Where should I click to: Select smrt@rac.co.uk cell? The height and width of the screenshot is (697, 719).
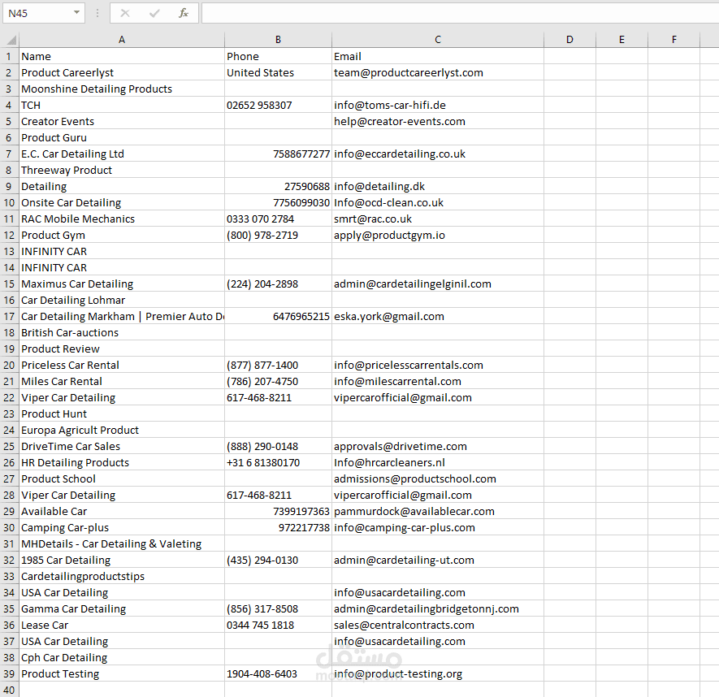coord(437,219)
